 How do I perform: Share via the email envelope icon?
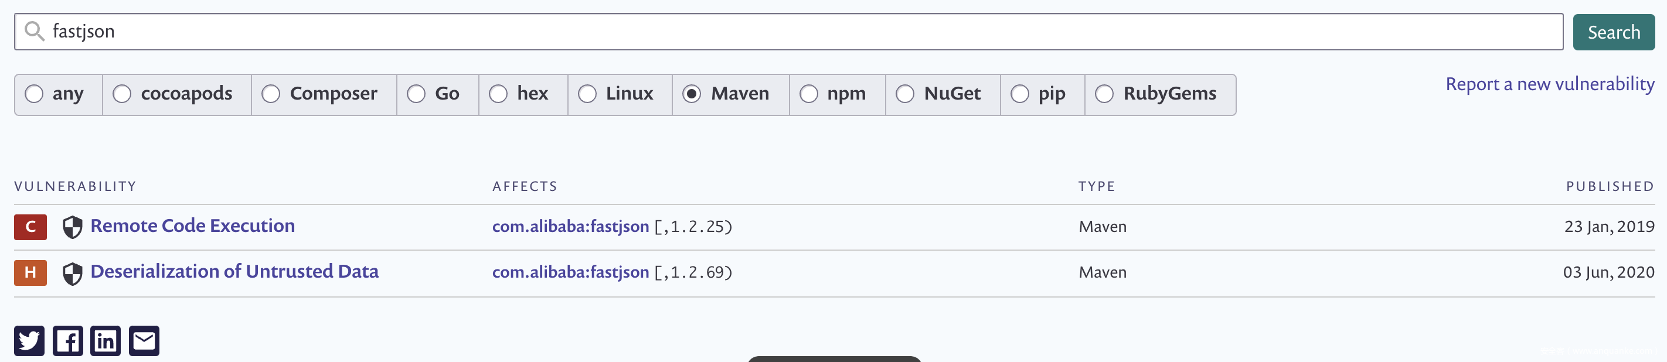(x=144, y=341)
